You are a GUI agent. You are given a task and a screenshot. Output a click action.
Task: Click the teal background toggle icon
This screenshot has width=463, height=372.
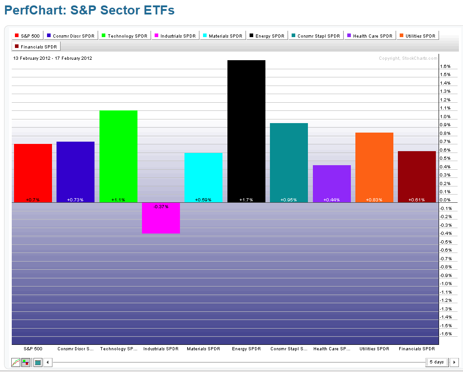pyautogui.click(x=38, y=362)
